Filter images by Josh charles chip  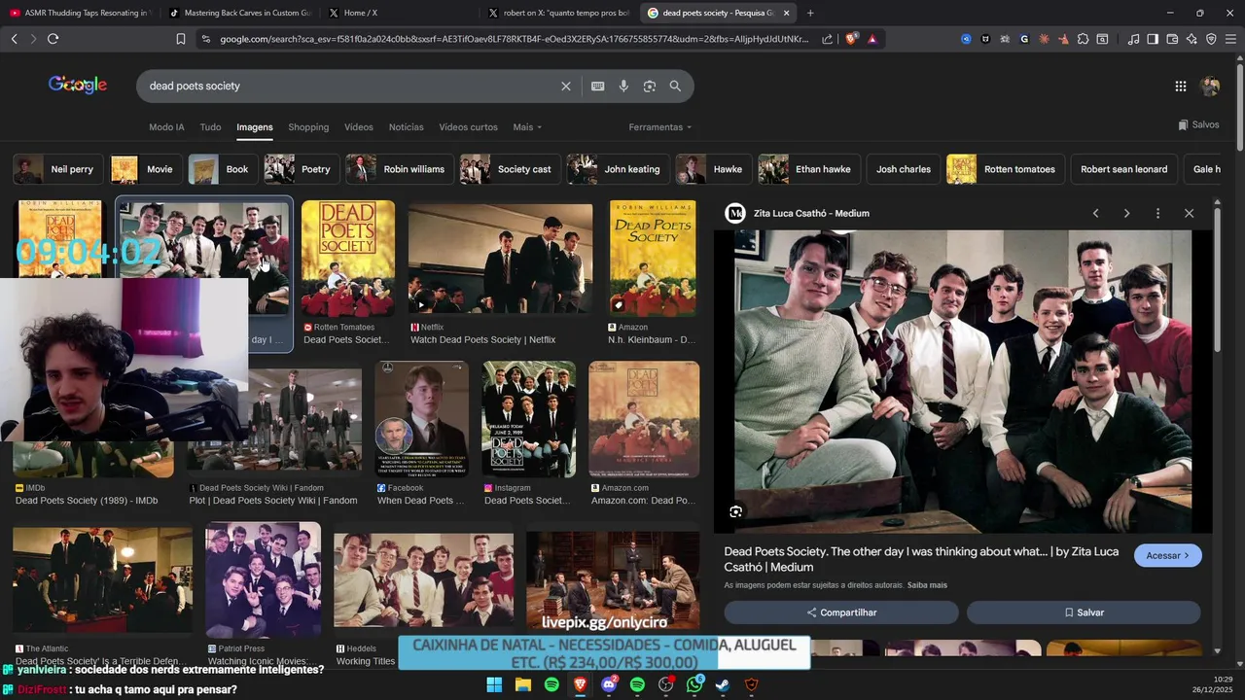(x=904, y=169)
